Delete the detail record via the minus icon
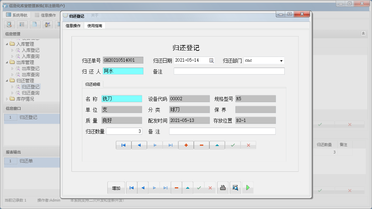This screenshot has width=372, height=209. [201, 145]
